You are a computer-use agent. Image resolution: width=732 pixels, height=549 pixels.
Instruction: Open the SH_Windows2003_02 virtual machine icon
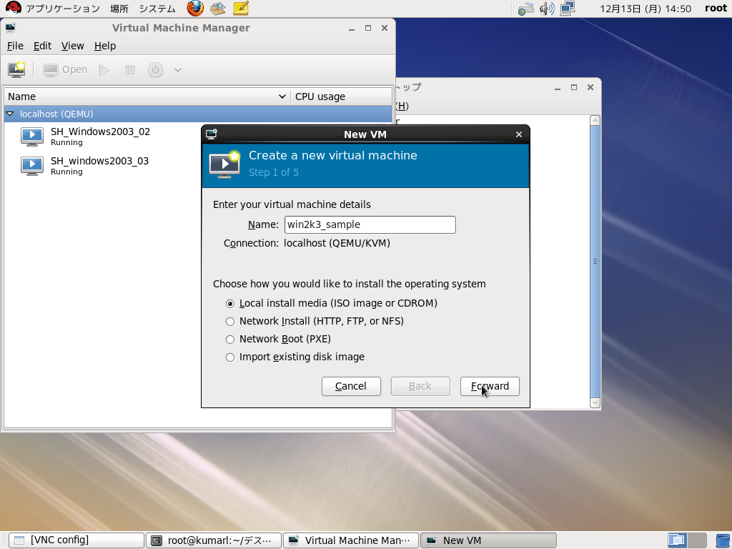point(31,136)
